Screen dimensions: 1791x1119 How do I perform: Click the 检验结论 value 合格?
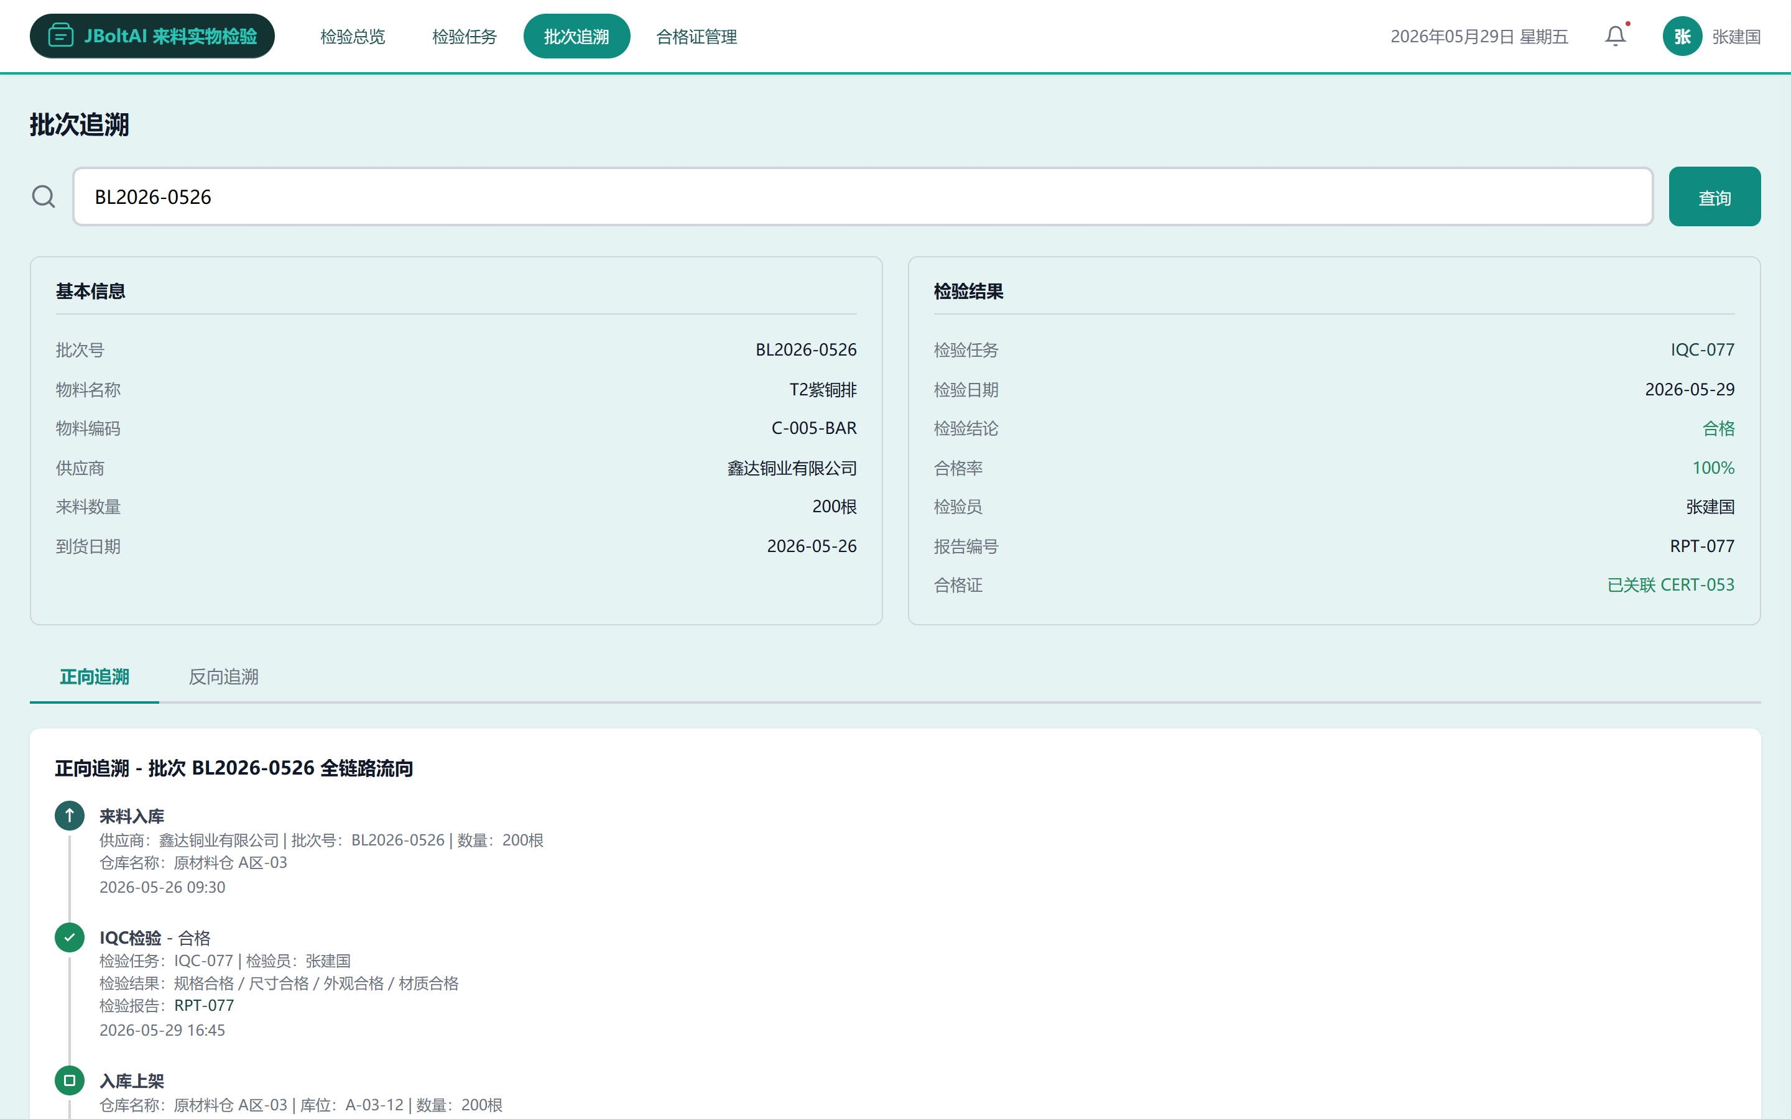click(x=1718, y=428)
